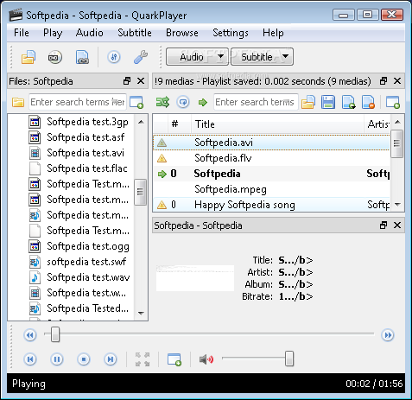Close the playlist panel

(x=397, y=81)
